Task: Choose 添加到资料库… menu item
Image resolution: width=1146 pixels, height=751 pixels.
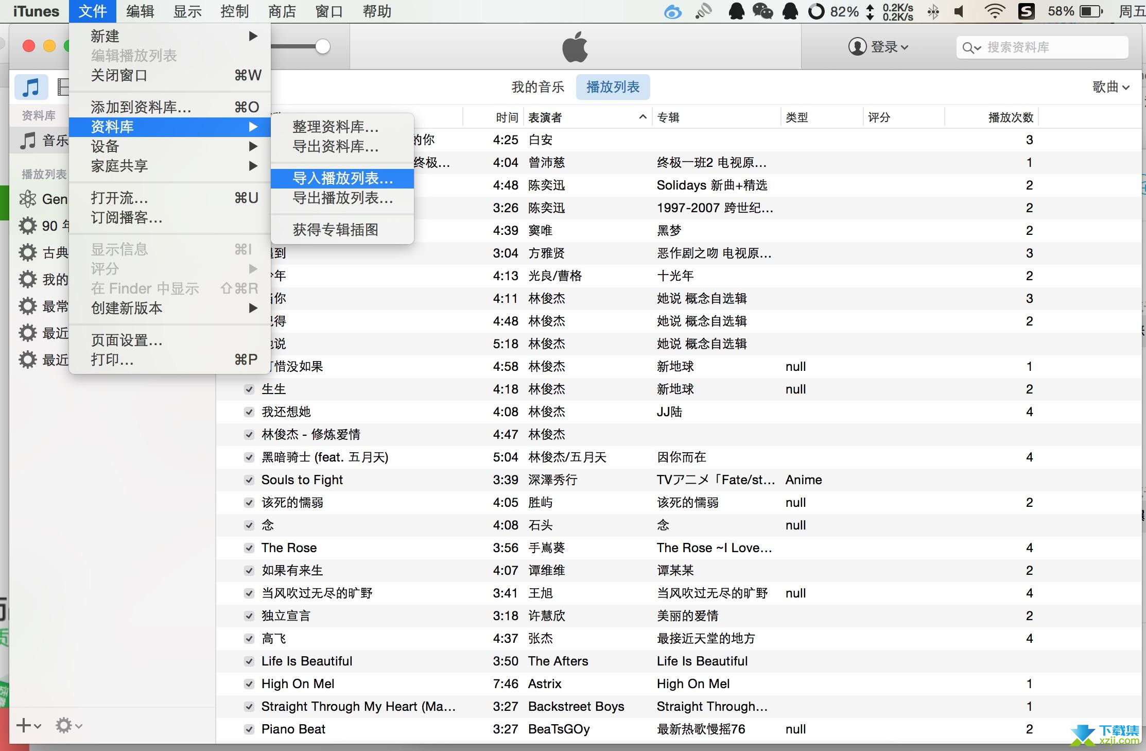Action: point(170,107)
